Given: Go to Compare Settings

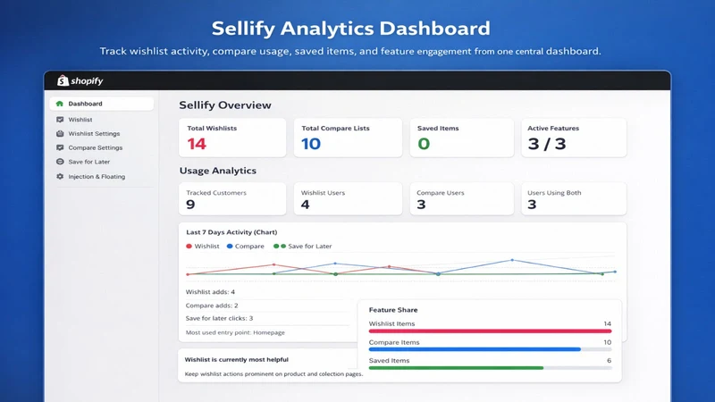Looking at the screenshot, I should [96, 147].
